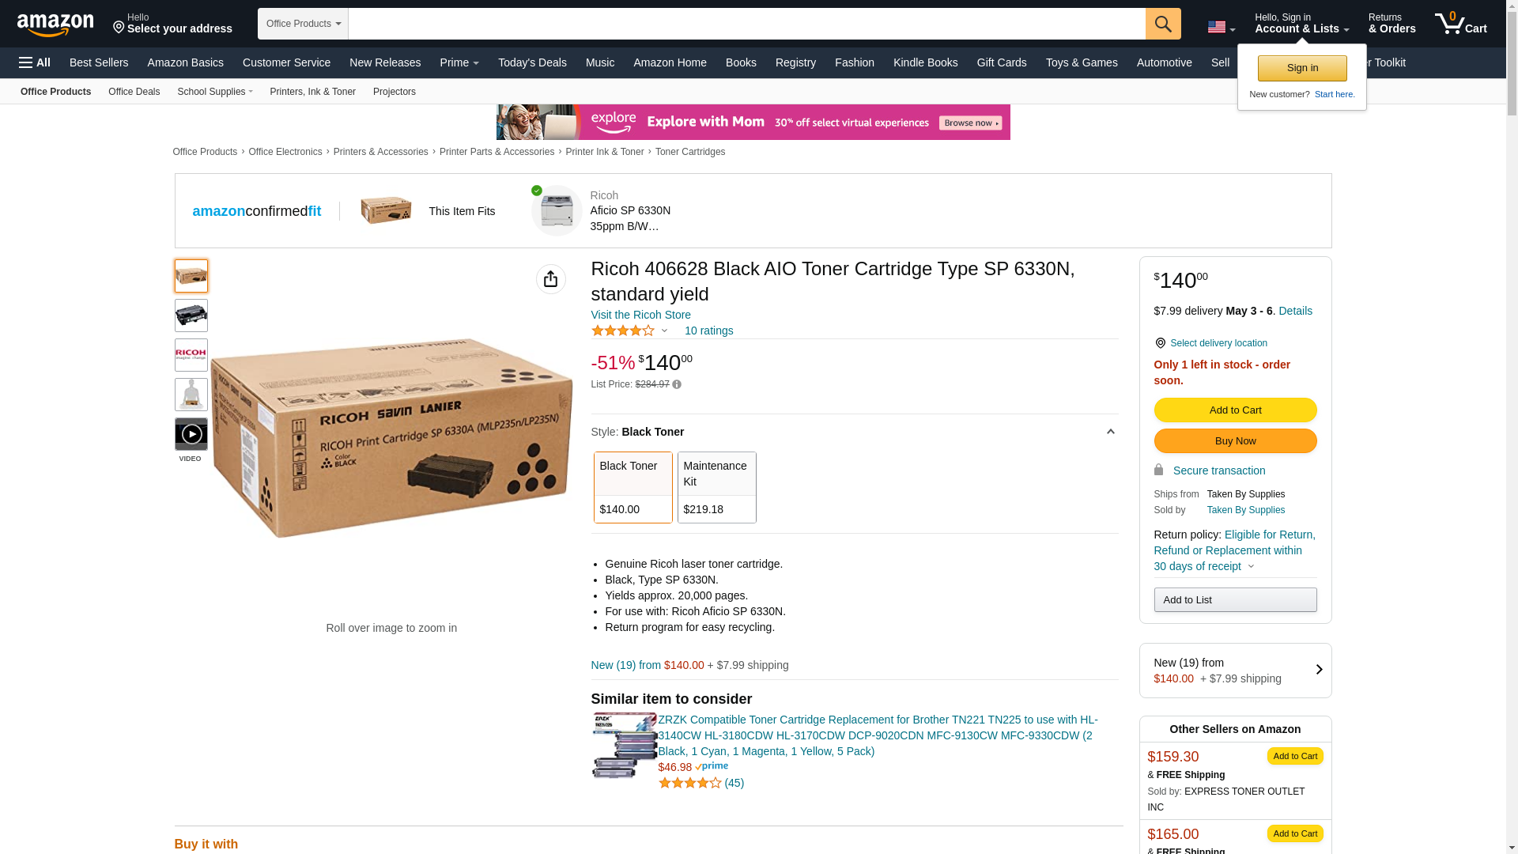
Task: Play the product video thumbnail
Action: click(x=191, y=434)
